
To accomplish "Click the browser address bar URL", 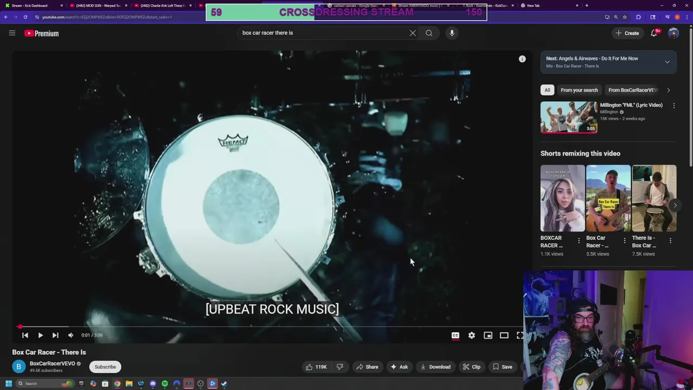I will click(107, 17).
